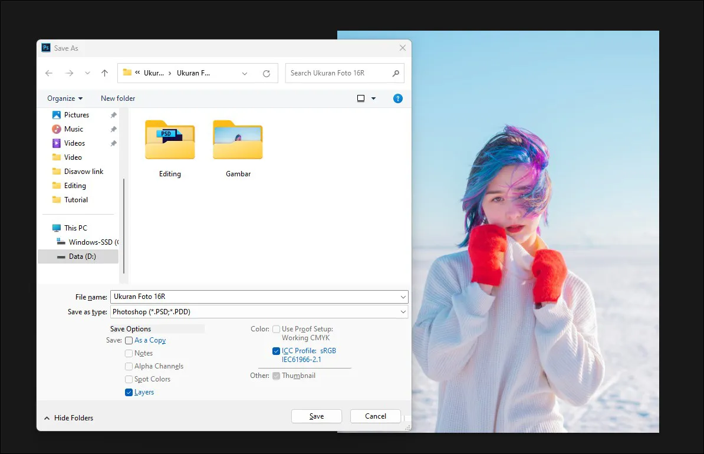
Task: Uncheck the Layers checkbox
Action: 129,392
